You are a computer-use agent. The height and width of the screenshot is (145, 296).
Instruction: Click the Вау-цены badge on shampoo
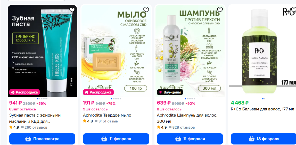point(170,92)
